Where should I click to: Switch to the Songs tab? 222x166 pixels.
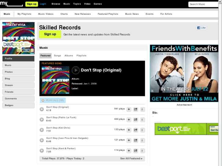(x=57, y=56)
